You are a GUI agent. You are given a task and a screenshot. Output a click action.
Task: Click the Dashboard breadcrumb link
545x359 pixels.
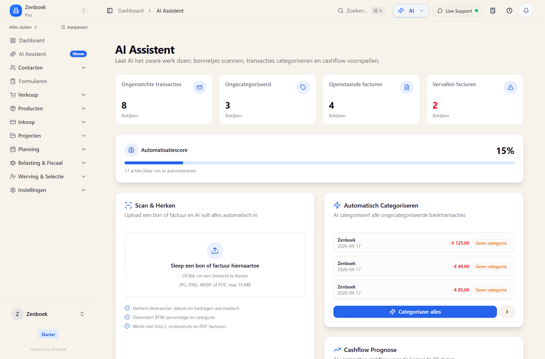pyautogui.click(x=131, y=11)
